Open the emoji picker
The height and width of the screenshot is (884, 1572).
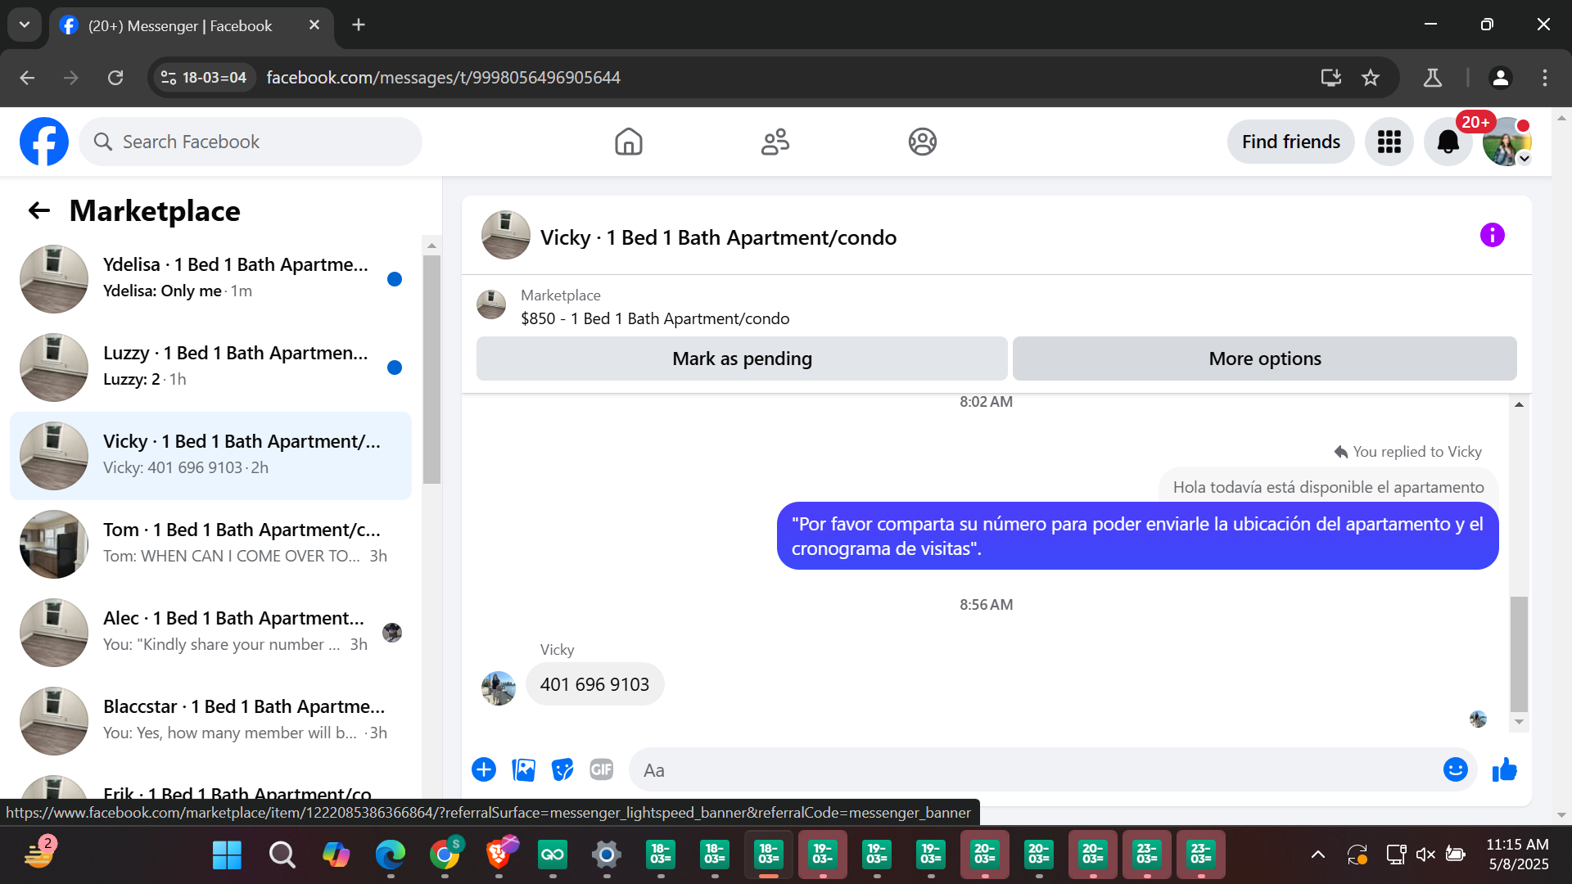[1455, 769]
